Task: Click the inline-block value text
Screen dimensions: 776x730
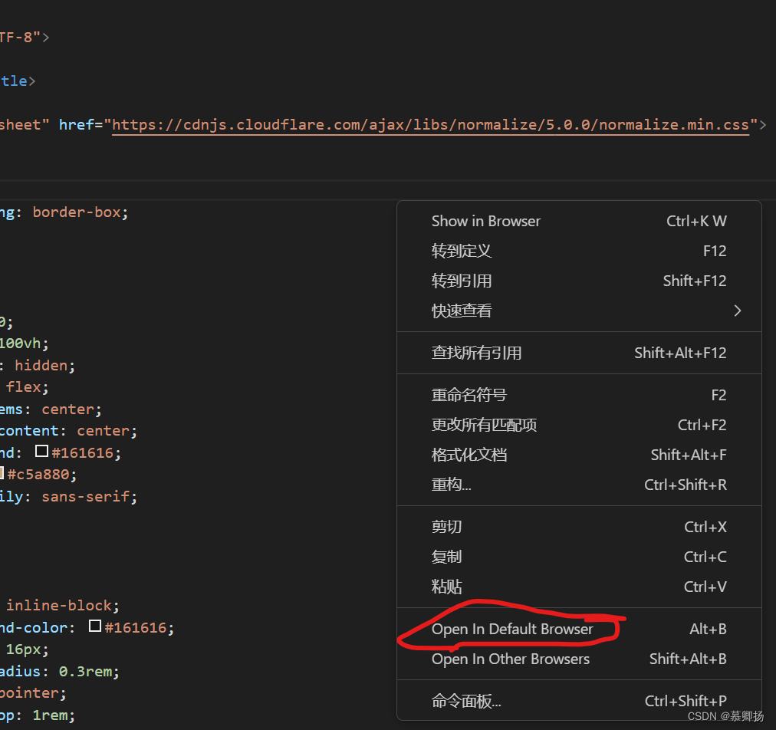Action: click(59, 606)
